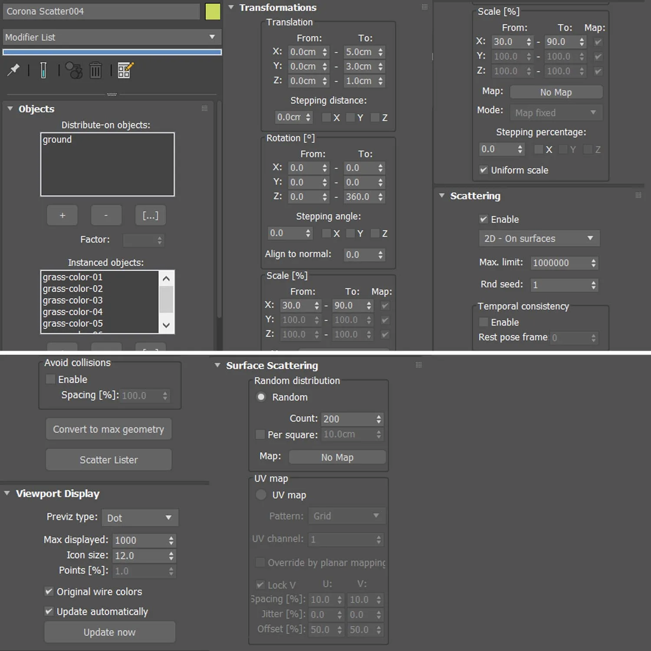Image resolution: width=651 pixels, height=651 pixels.
Task: Select the UV map radio button
Action: 261,494
